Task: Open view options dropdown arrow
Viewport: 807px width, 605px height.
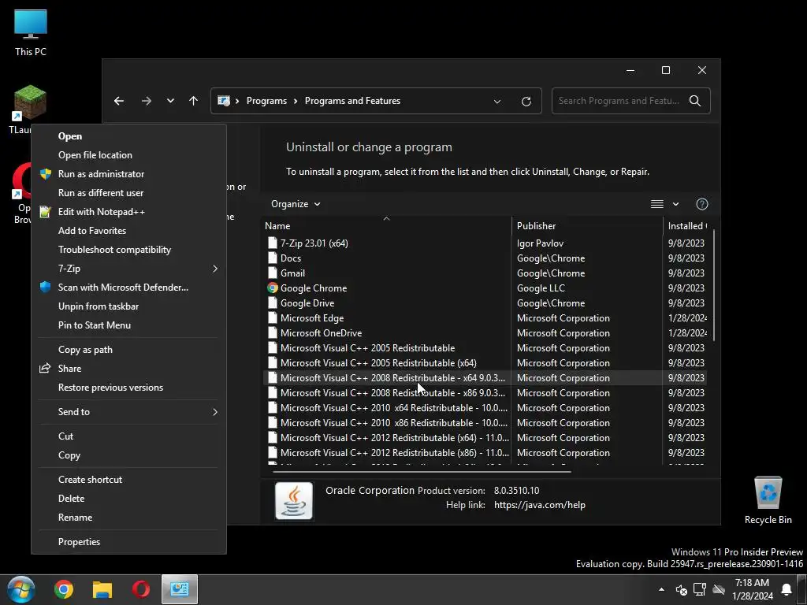Action: 675,204
